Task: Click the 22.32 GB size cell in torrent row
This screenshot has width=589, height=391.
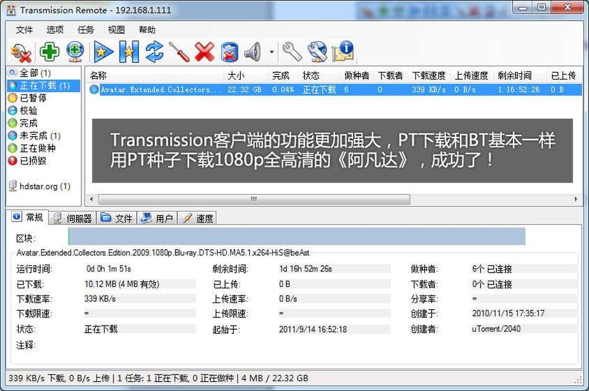Action: (x=244, y=90)
